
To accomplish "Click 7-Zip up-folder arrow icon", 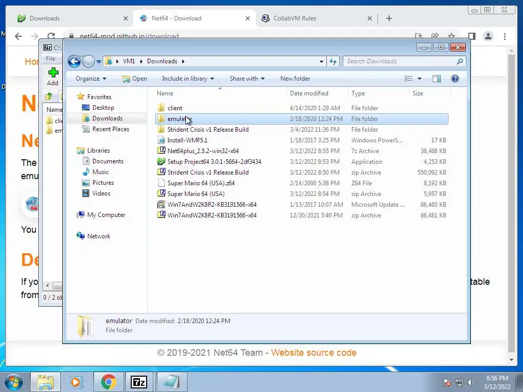I will coord(49,96).
